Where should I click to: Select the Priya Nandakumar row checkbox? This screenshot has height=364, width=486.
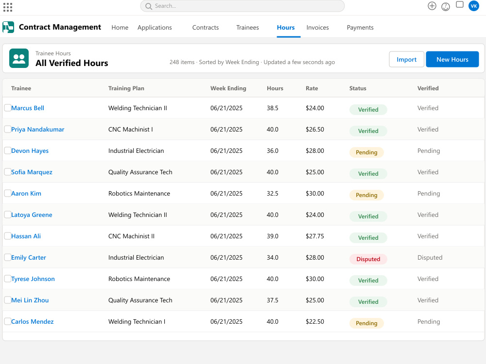coord(8,129)
